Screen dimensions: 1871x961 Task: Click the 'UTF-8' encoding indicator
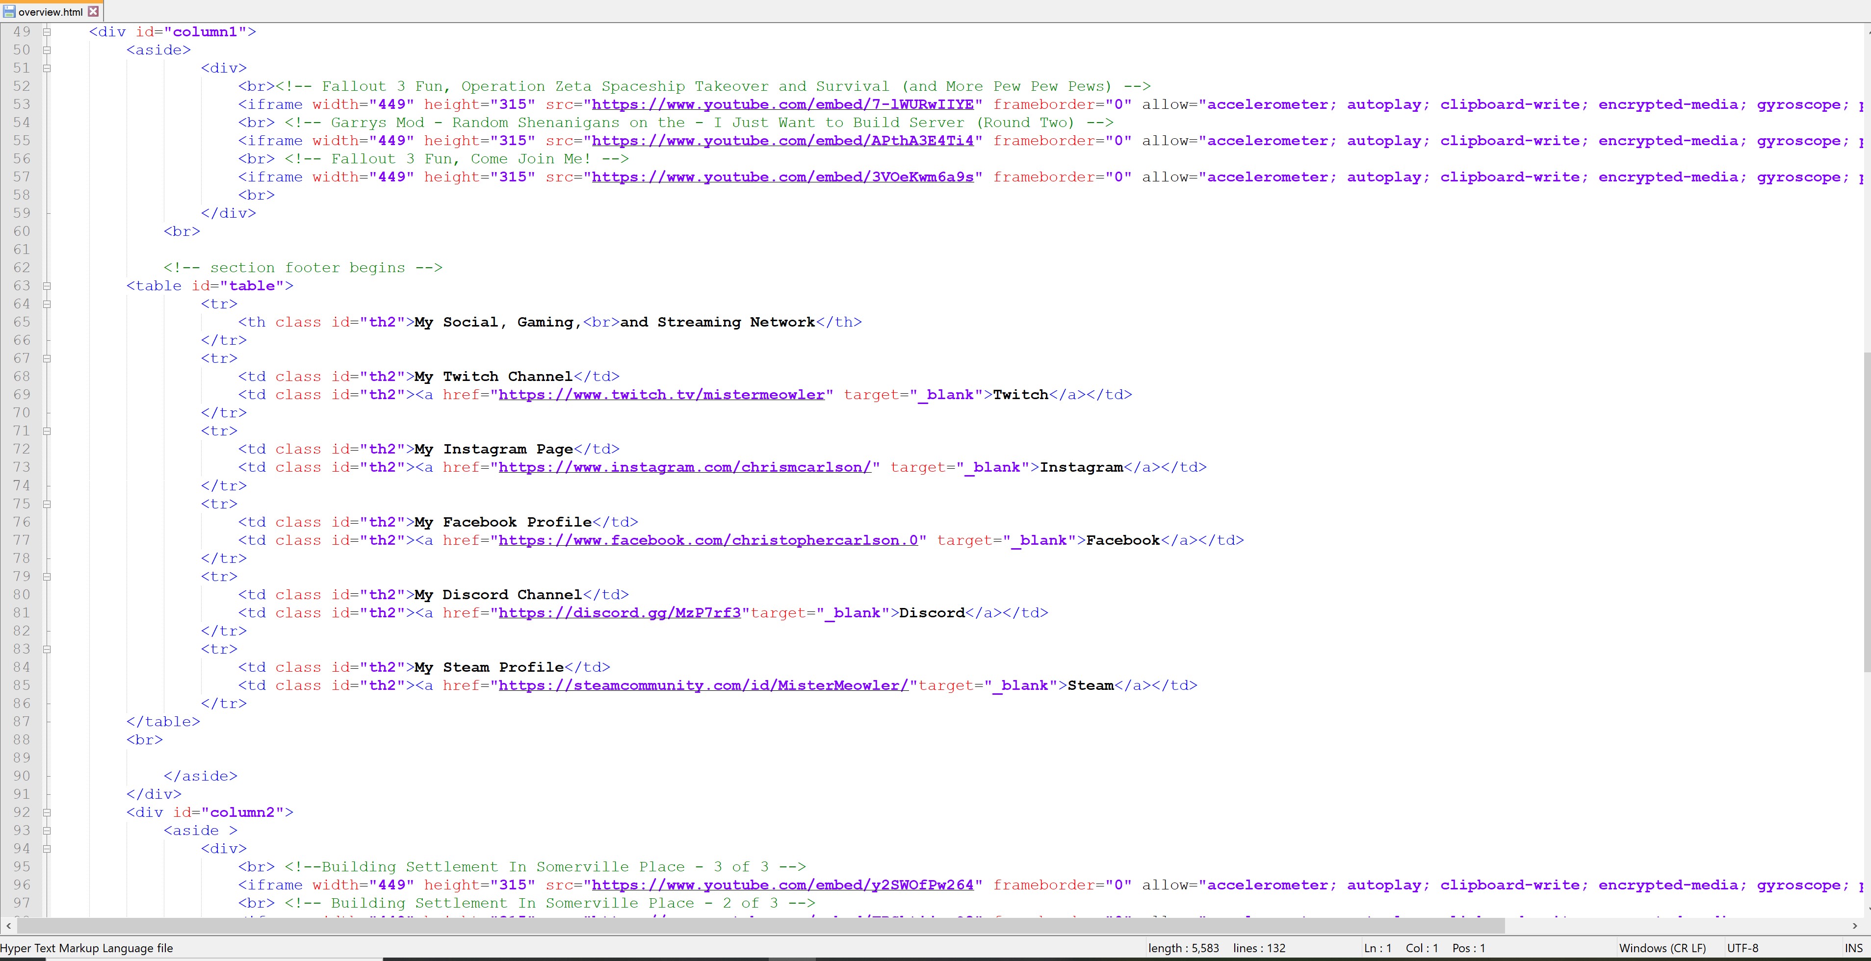pos(1742,948)
